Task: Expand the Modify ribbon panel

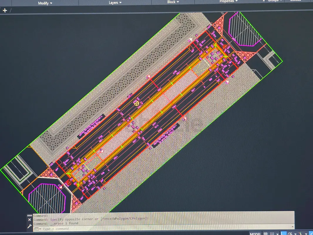Action: [x=45, y=3]
